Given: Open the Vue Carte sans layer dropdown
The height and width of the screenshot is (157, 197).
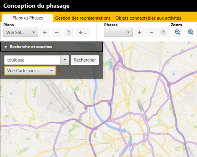Looking at the screenshot, I should click(x=30, y=71).
